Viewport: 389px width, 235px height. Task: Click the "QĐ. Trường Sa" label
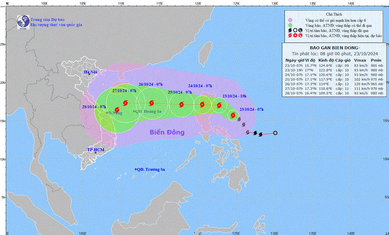(x=151, y=170)
